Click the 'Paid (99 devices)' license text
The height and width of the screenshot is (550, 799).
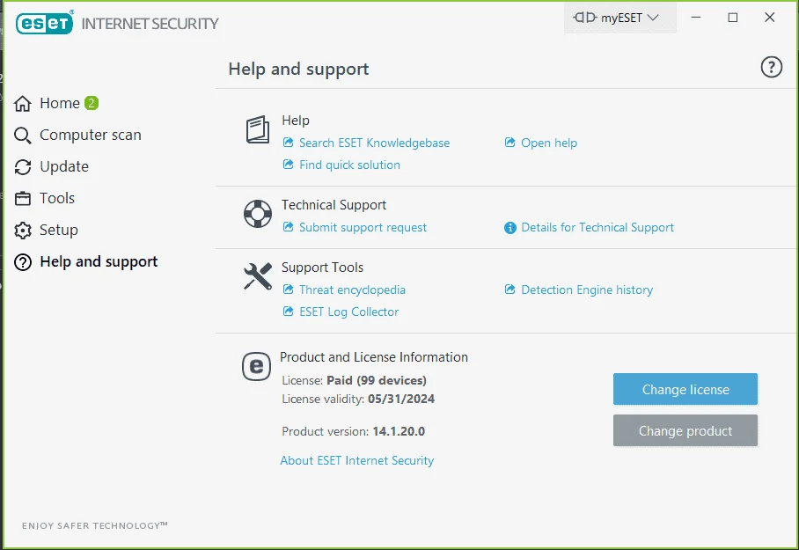[x=377, y=380]
